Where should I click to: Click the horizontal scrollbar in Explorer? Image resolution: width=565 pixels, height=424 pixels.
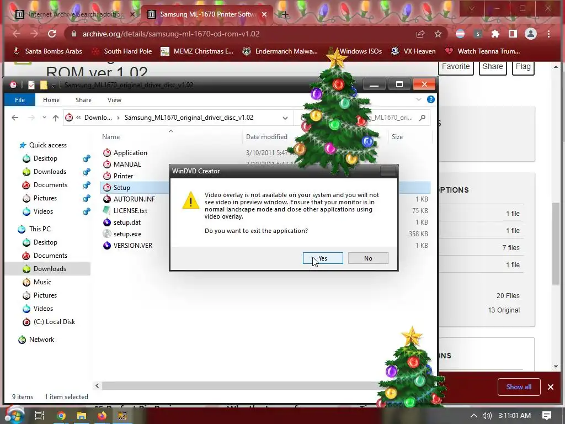click(239, 386)
